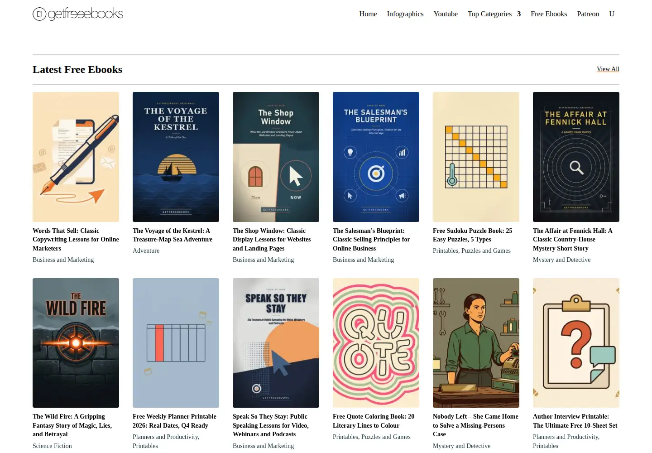Screen dimensions: 652x453
Task: Select Planners and Productivity under Weekly Planner
Action: [x=165, y=437]
